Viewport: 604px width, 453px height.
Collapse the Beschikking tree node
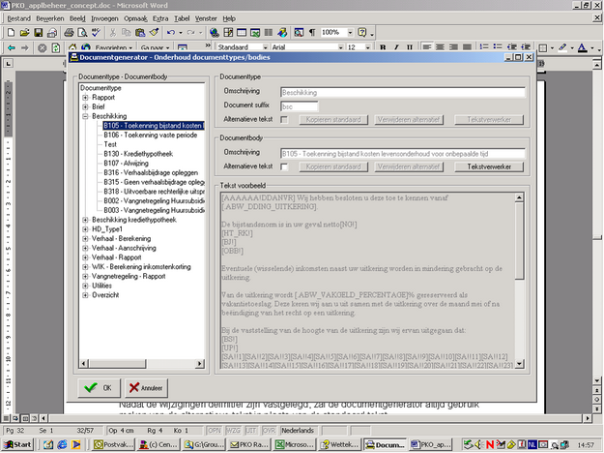(x=85, y=115)
